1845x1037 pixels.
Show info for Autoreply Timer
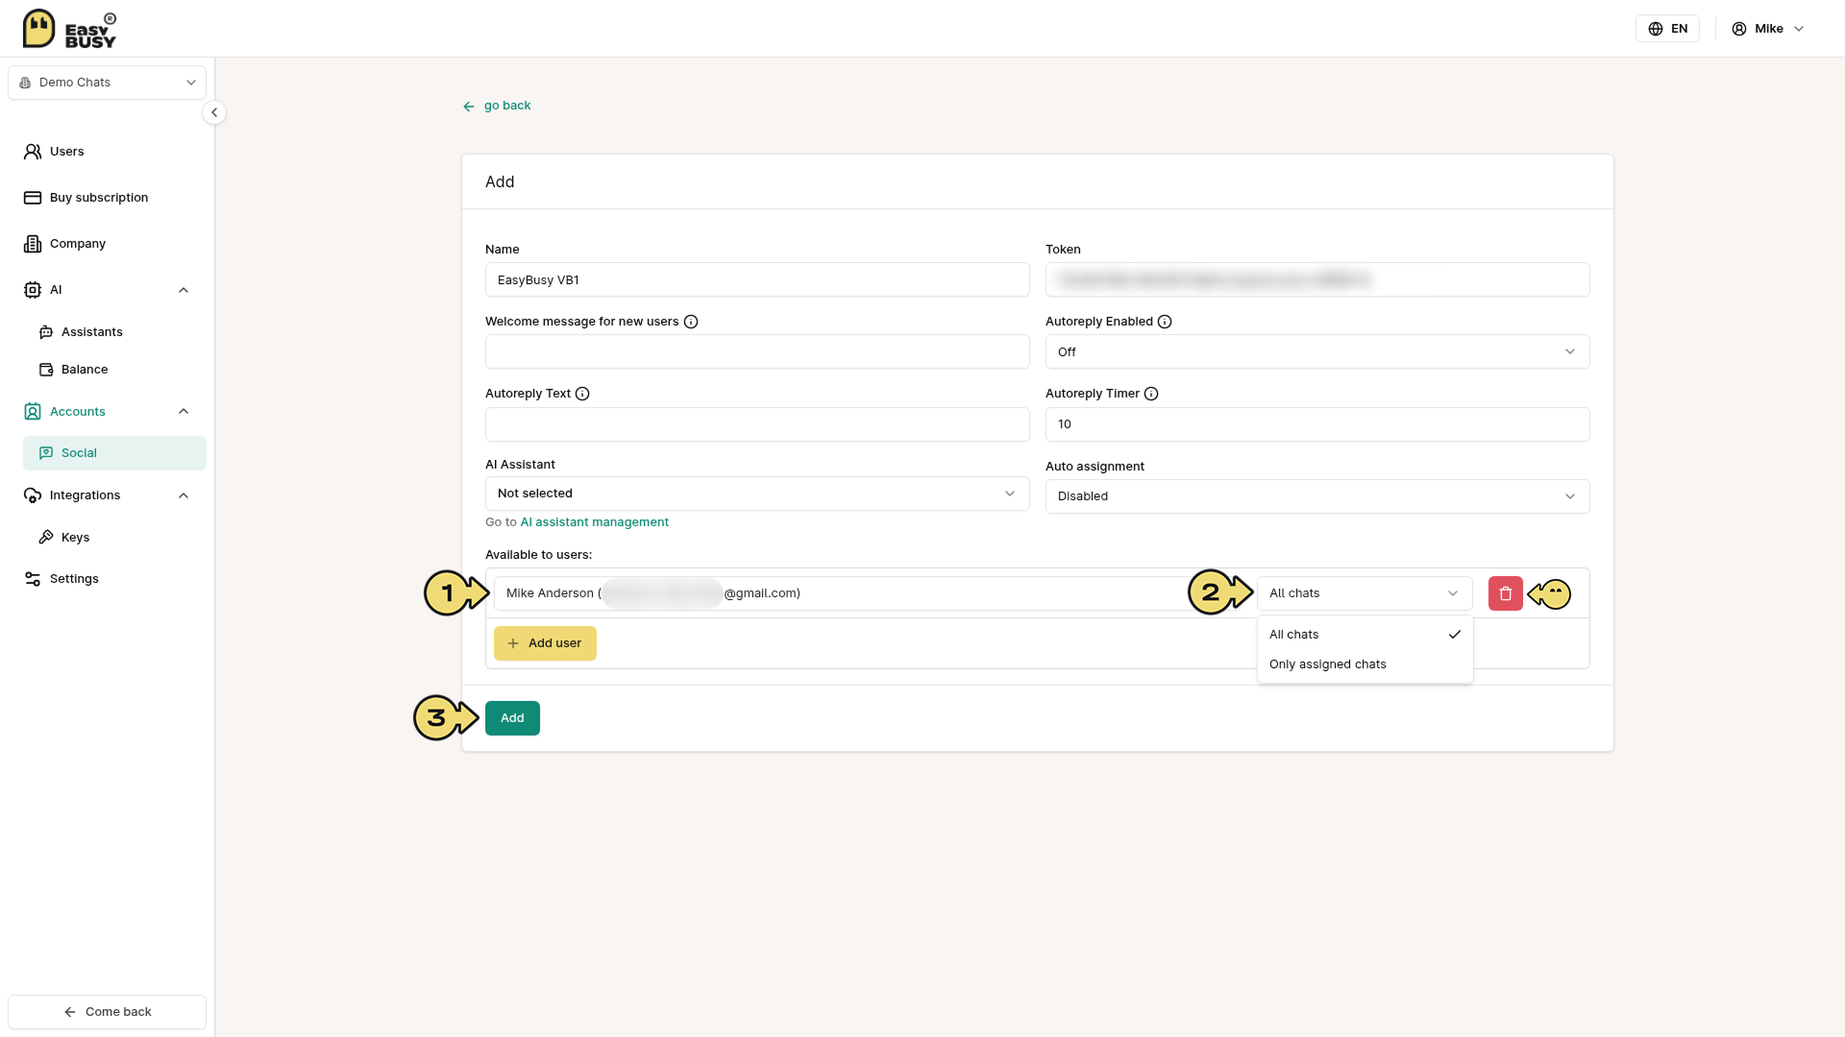tap(1151, 394)
